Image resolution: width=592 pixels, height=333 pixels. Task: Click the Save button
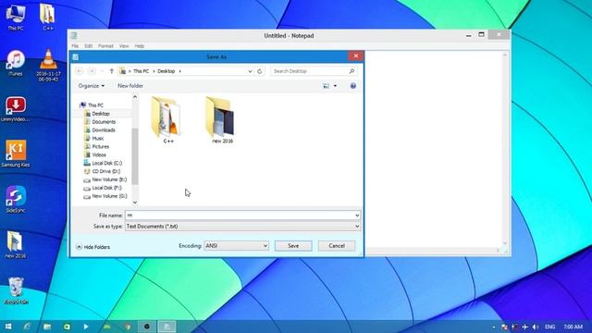[293, 246]
